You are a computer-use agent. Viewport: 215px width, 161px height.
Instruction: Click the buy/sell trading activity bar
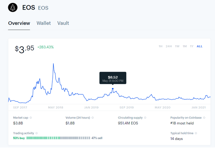click(x=58, y=138)
